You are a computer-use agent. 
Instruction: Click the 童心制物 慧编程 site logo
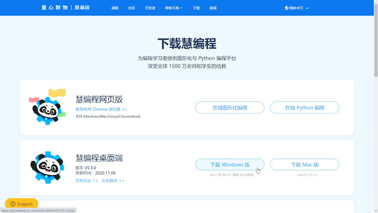[66, 8]
